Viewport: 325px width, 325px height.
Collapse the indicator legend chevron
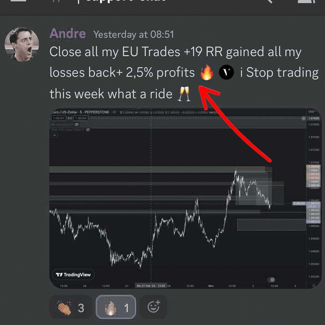click(x=54, y=135)
